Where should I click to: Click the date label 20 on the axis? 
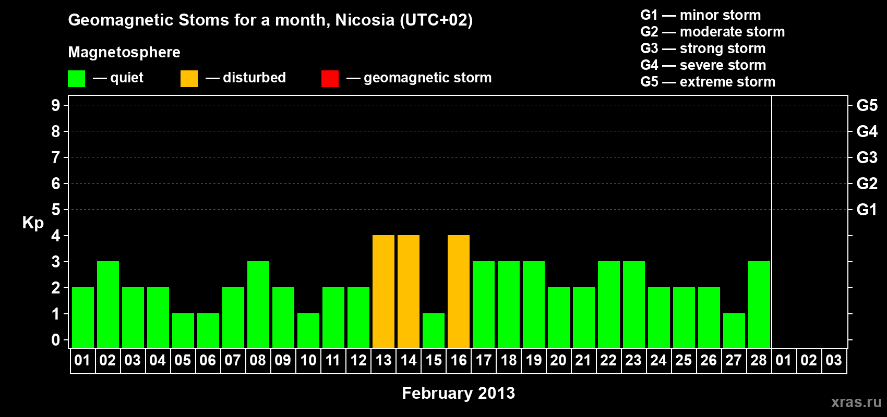[x=558, y=360]
